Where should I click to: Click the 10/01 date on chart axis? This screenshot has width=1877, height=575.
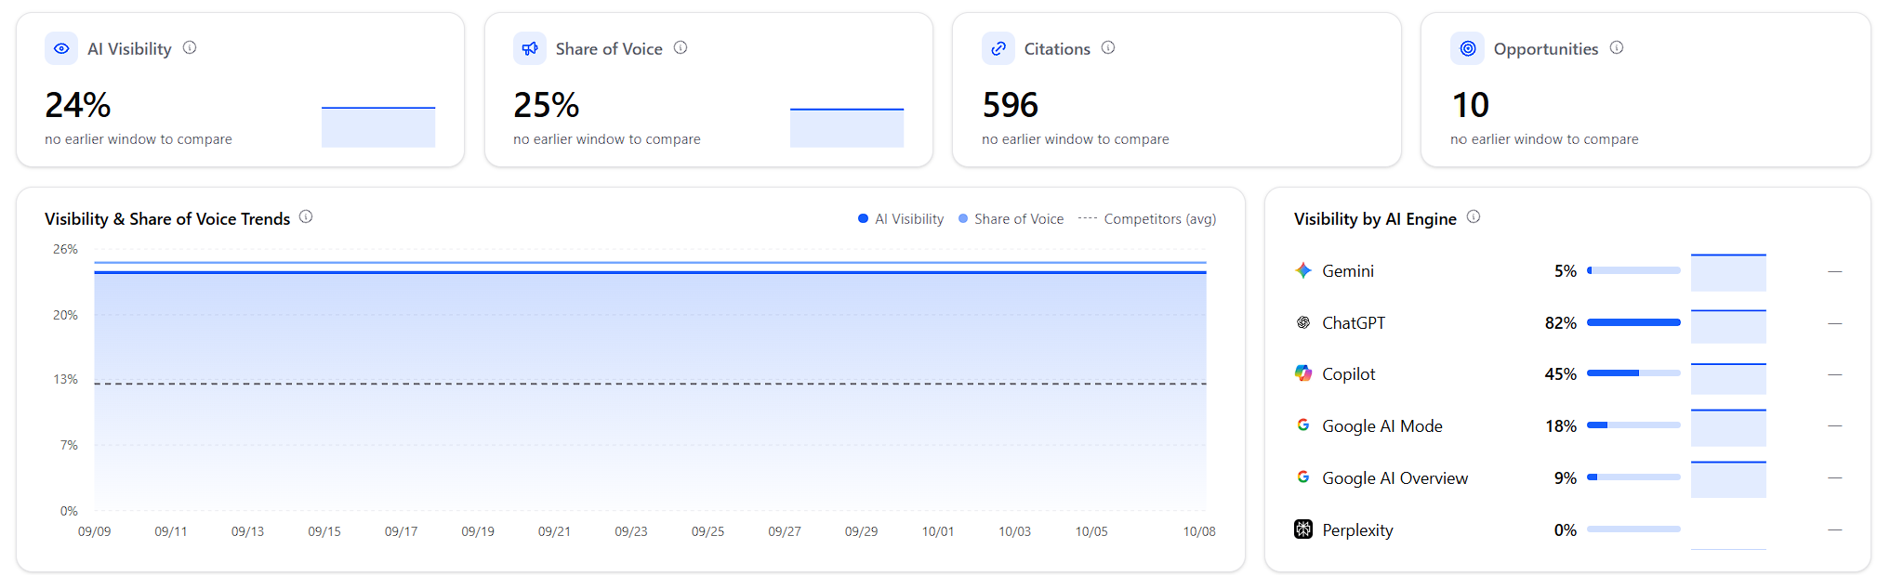click(x=938, y=531)
